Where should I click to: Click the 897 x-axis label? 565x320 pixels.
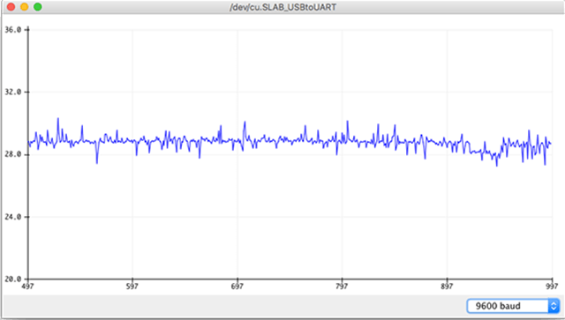[447, 287]
